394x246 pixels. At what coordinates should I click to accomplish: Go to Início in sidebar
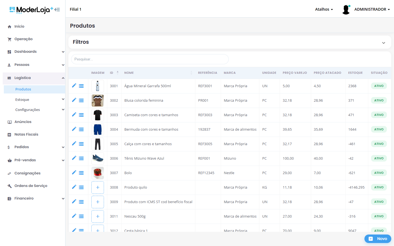click(19, 27)
